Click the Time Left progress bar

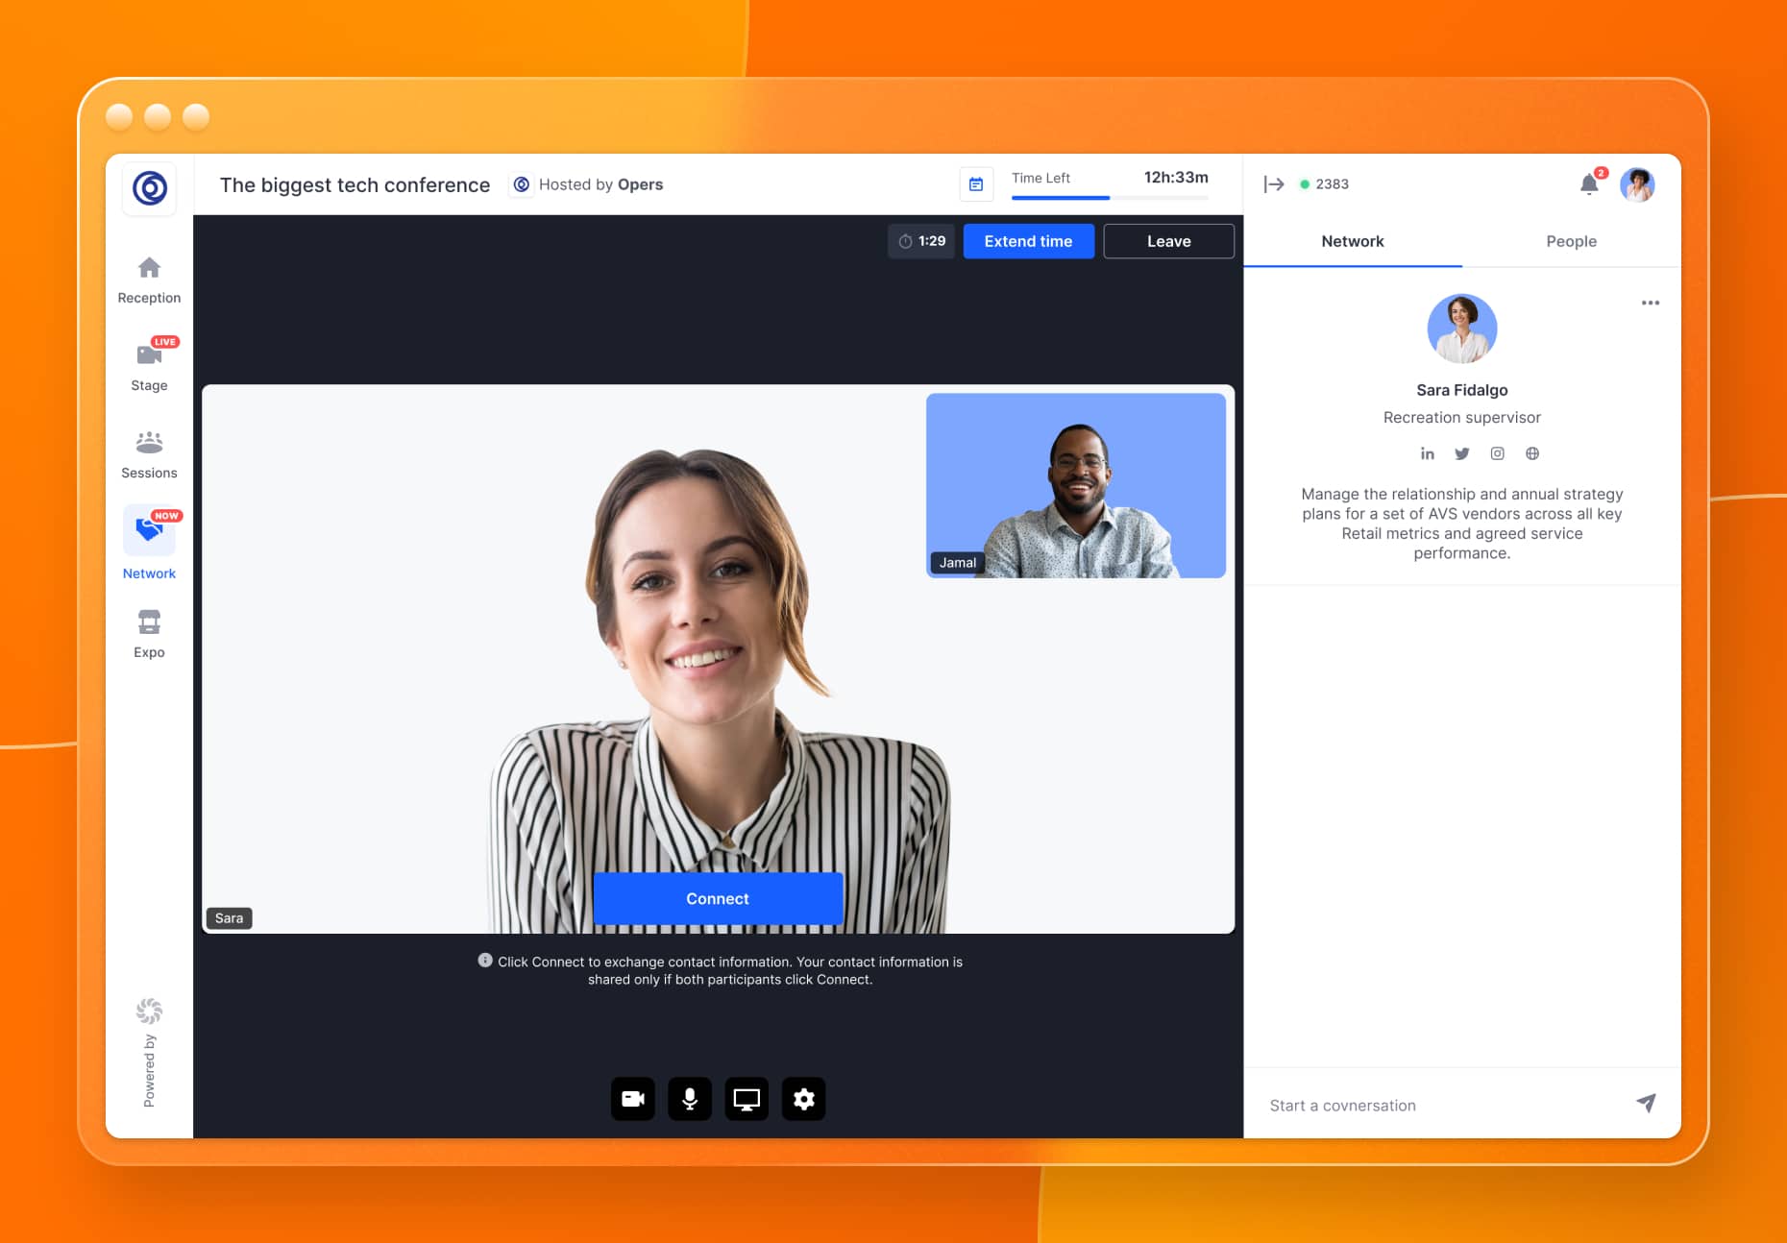point(1110,198)
